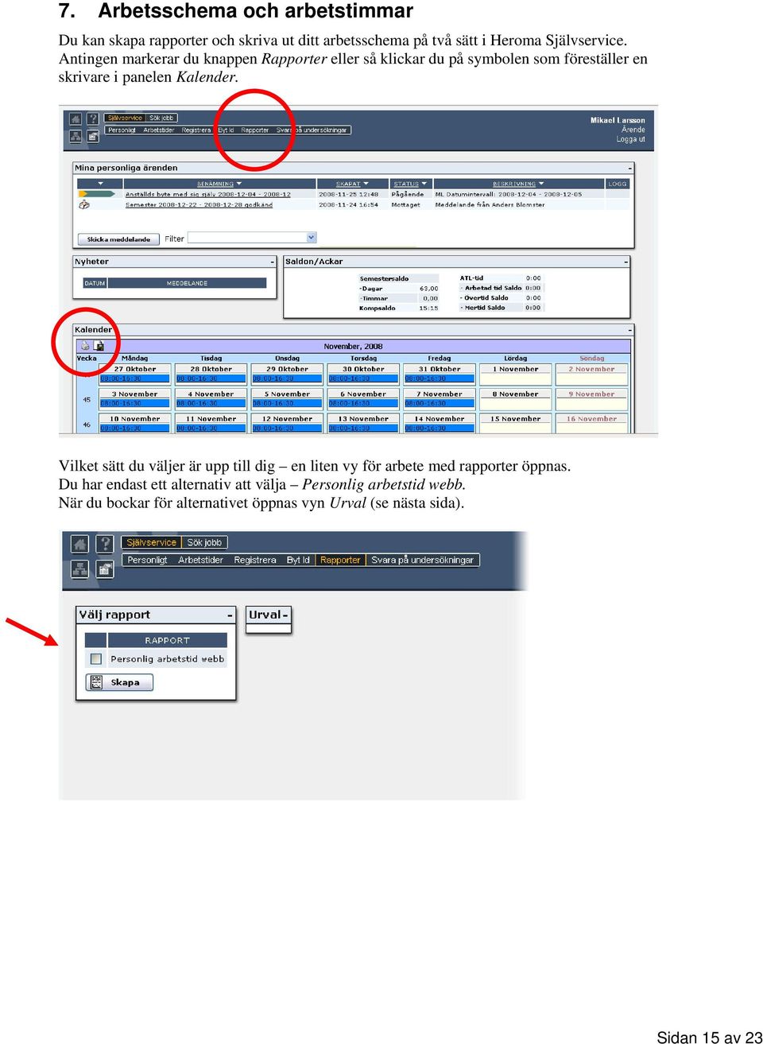Collapse the Mina personliga ärenden panel
Image resolution: width=763 pixels, height=1044 pixels.
coord(630,168)
